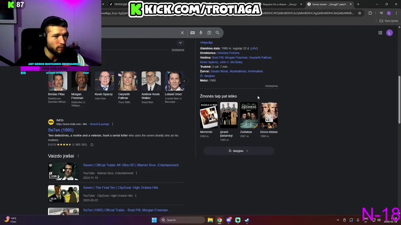The width and height of the screenshot is (401, 225).
Task: Close the Requiem for a dream tab
Action: [301, 4]
